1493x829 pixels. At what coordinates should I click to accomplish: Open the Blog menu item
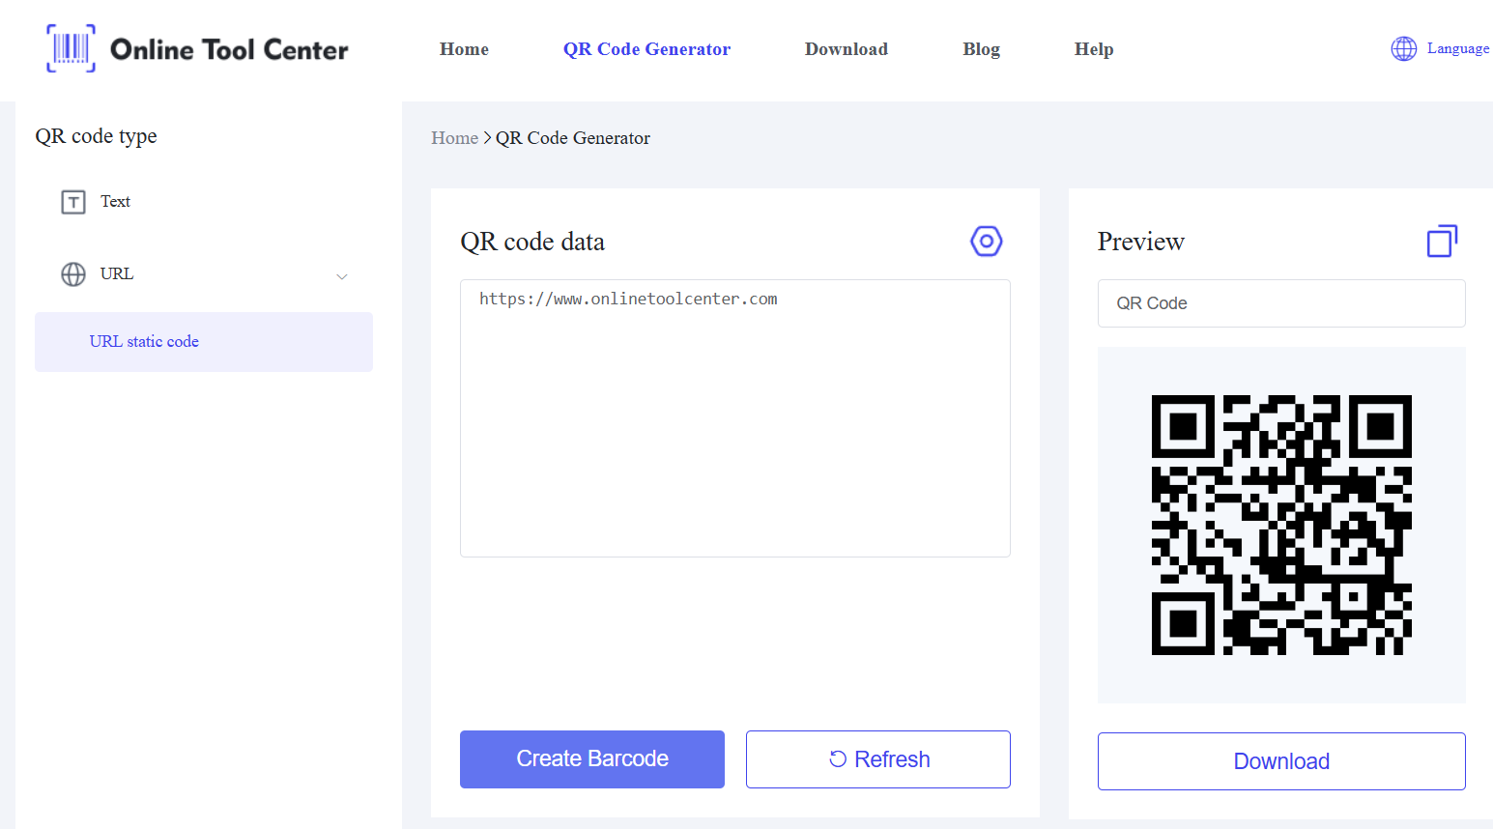(x=981, y=49)
